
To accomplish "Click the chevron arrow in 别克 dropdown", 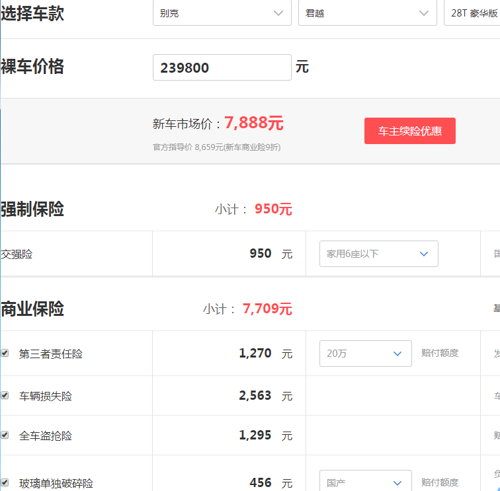I will tap(278, 13).
